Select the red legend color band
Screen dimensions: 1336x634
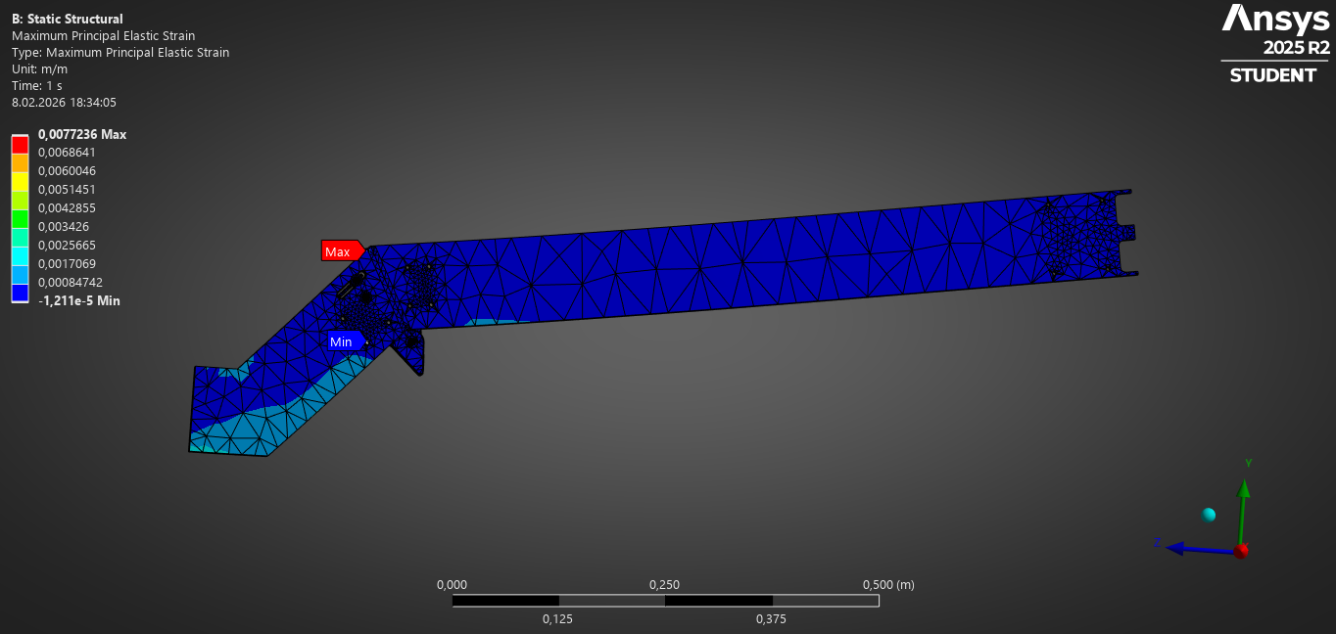(20, 144)
